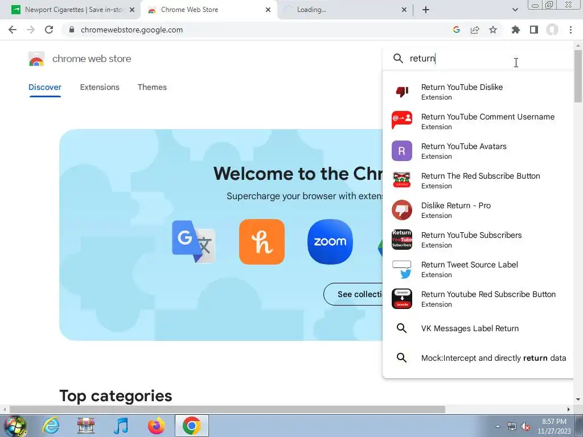The height and width of the screenshot is (437, 583).
Task: Toggle the side panel icon
Action: [x=534, y=30]
